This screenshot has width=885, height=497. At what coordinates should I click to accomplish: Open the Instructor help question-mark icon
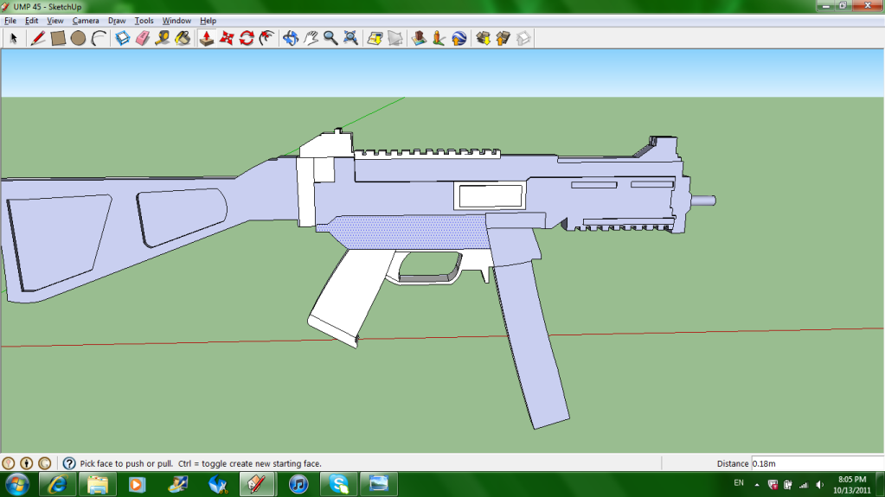[69, 463]
